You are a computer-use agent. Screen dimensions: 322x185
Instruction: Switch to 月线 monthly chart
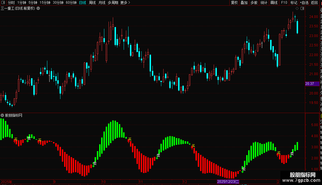[102, 3]
